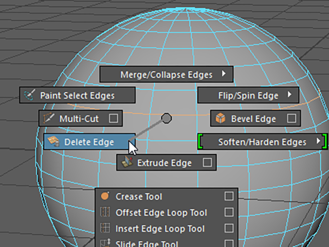Click the marking menu center hub
The height and width of the screenshot is (247, 329).
point(167,118)
